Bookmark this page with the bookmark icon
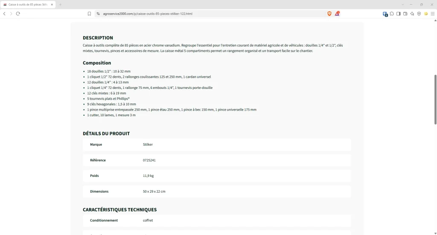The width and height of the screenshot is (437, 235). point(89,14)
